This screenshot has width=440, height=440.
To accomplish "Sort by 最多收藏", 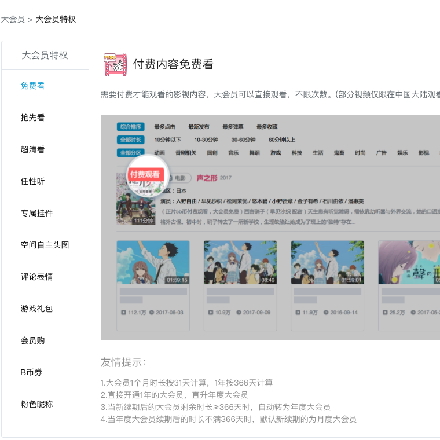I will pos(267,127).
